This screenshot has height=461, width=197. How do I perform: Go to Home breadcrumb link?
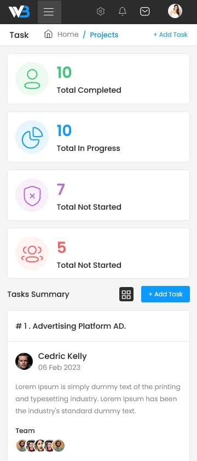[x=68, y=35]
